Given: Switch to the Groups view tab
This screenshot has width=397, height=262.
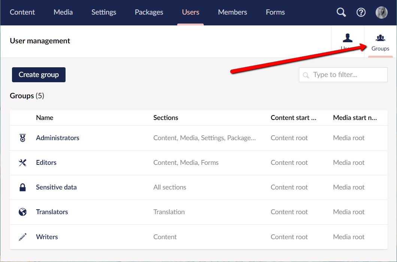Looking at the screenshot, I should tap(380, 41).
